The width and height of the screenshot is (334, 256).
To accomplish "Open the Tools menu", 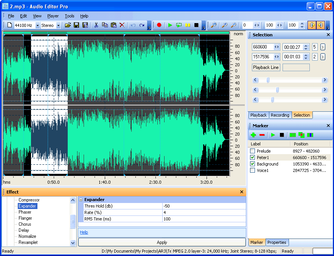I will pos(70,16).
